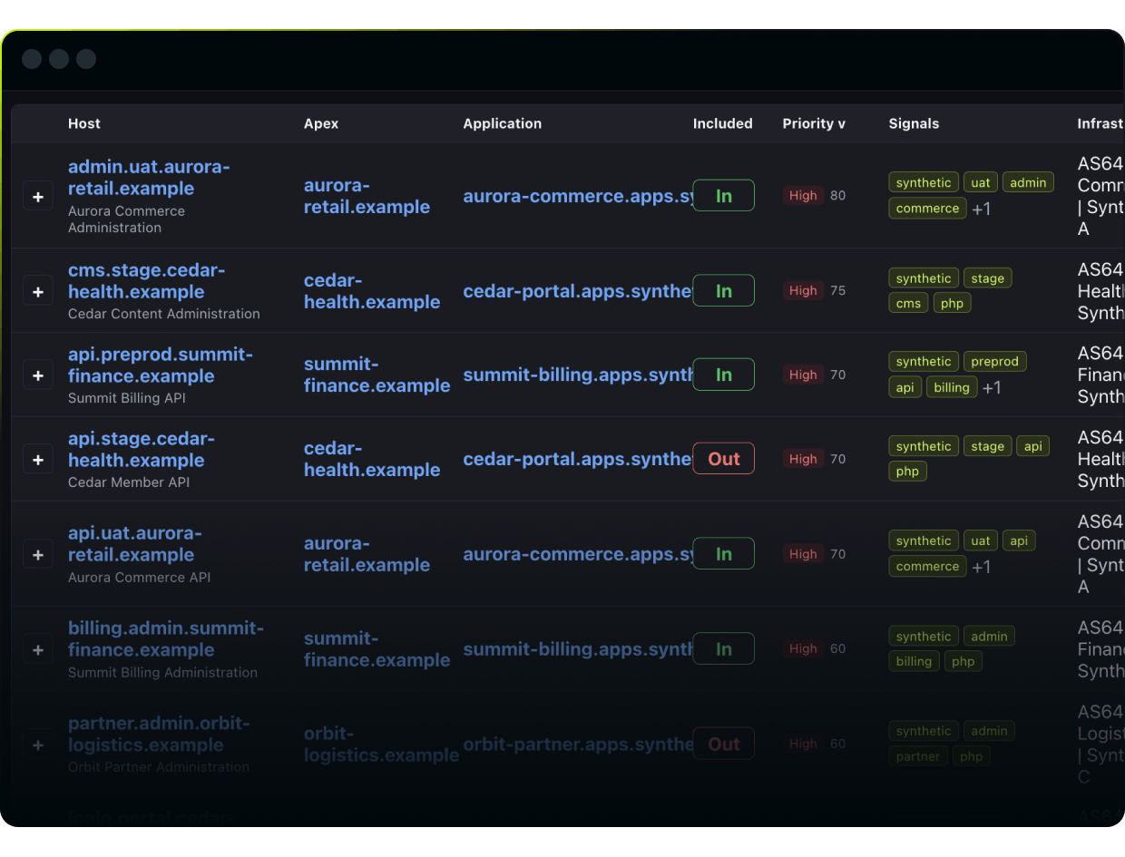Open cedar-portal.apps application in api.stage row
The width and height of the screenshot is (1125, 857).
[578, 460]
